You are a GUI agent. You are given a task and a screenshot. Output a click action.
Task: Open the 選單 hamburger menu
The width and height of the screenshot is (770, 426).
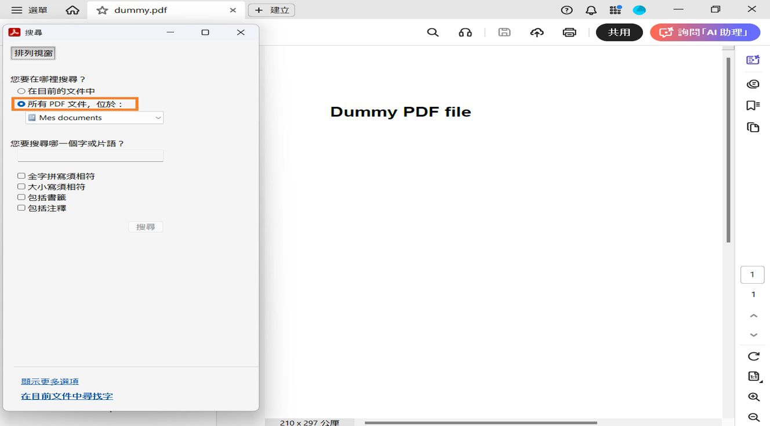(x=29, y=10)
